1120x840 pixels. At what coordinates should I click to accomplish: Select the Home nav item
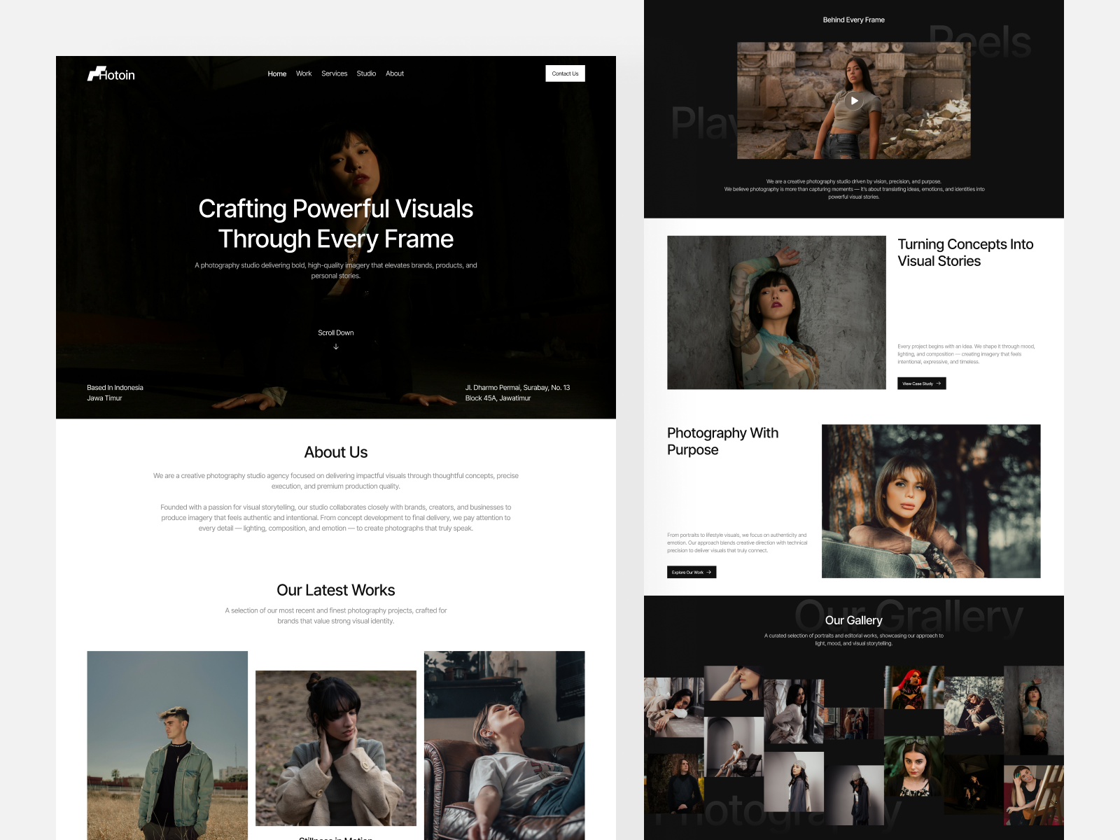click(277, 73)
